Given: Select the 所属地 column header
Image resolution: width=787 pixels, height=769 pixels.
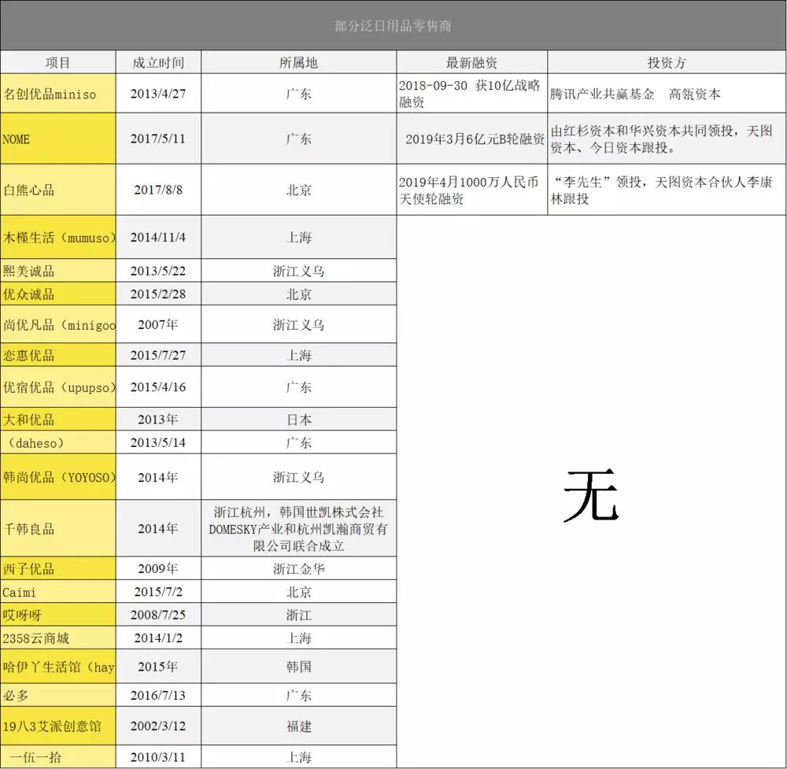Looking at the screenshot, I should [x=298, y=62].
